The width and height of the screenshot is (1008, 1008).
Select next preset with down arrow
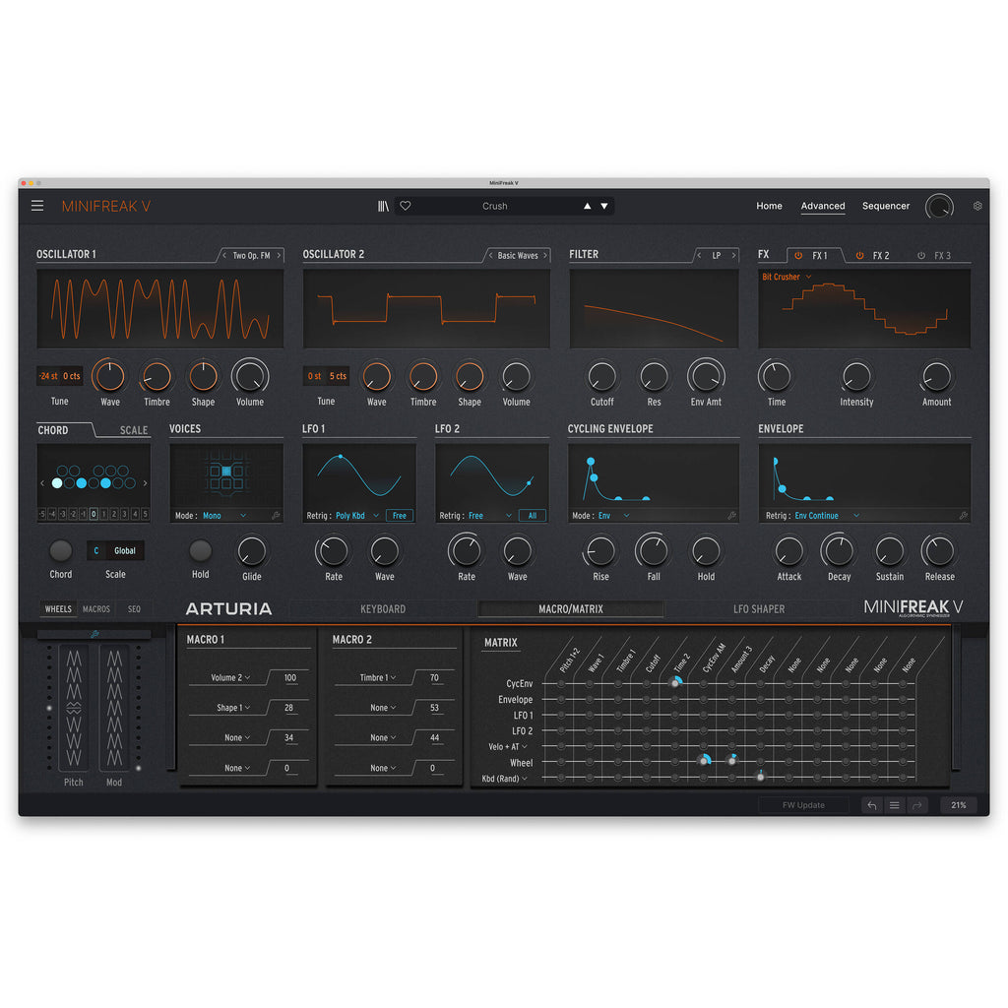tap(604, 206)
